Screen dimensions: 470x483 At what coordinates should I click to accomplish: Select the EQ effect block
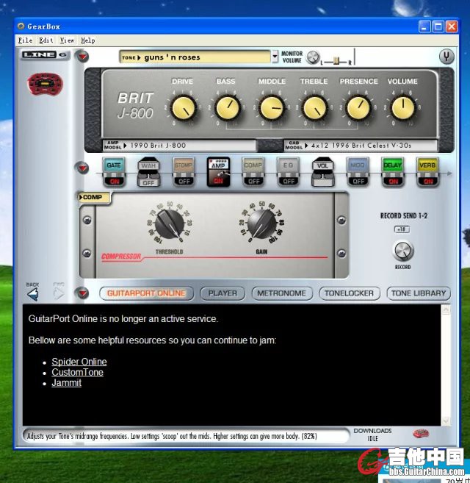click(288, 166)
